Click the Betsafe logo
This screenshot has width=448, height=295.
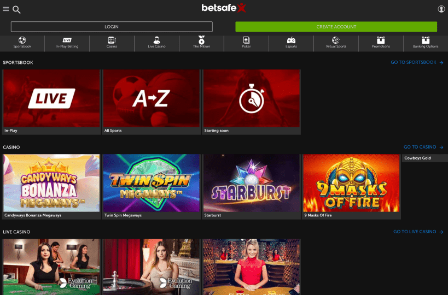pos(224,8)
